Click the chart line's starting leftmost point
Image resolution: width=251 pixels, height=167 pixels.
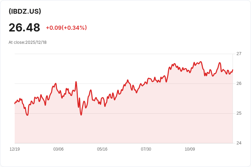[15, 104]
